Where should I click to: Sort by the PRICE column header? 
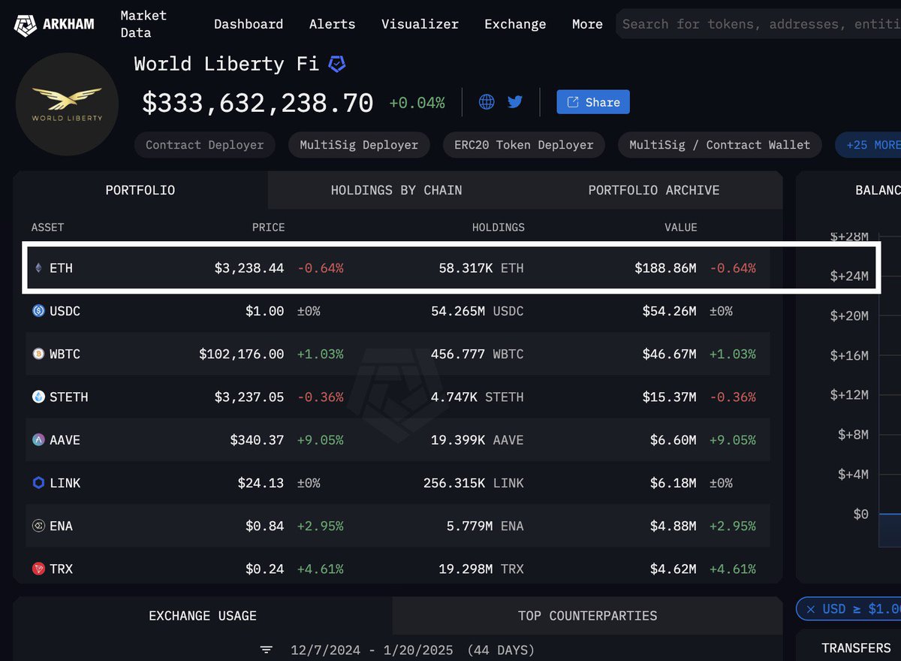[268, 227]
